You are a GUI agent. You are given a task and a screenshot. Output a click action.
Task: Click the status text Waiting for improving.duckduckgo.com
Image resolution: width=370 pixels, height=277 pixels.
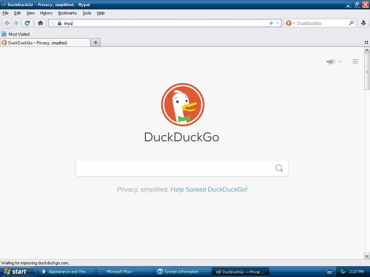tap(36, 263)
